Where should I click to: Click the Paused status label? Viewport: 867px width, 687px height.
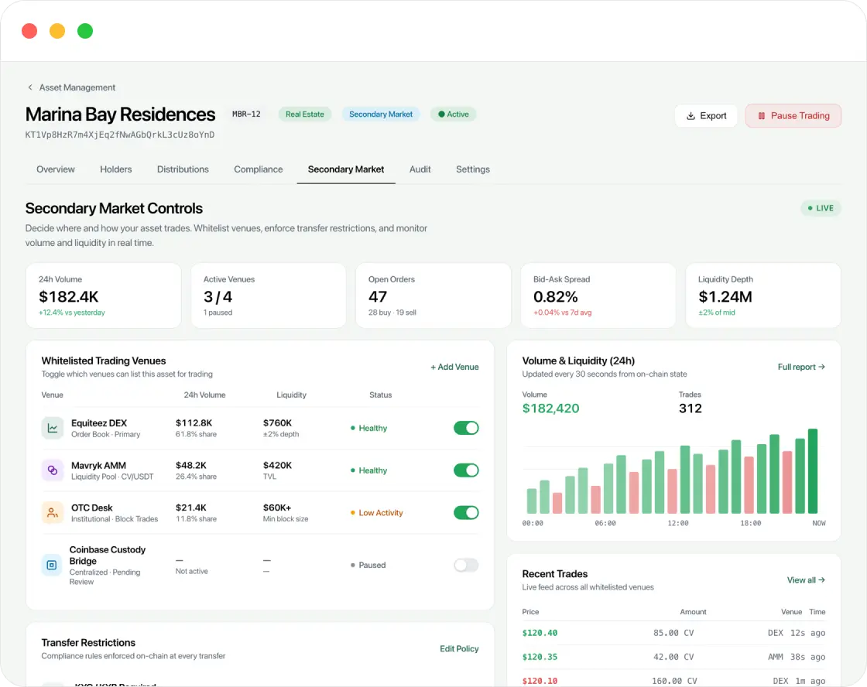tap(372, 565)
